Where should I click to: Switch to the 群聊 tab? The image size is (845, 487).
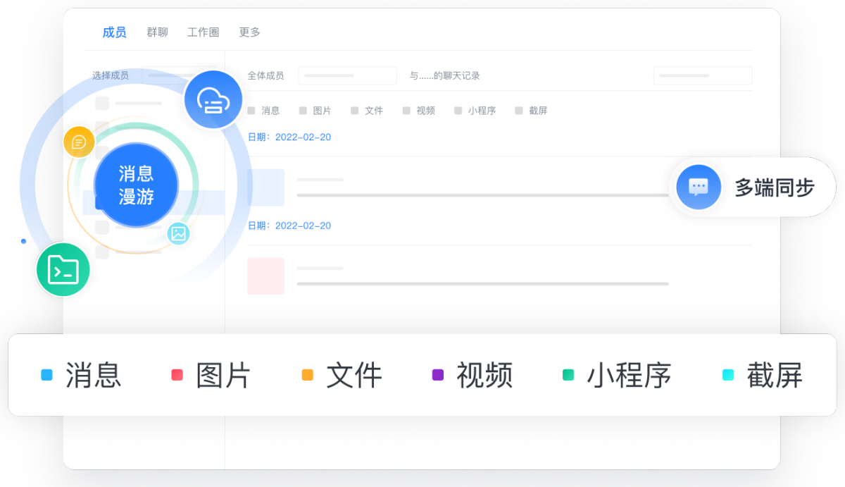(x=156, y=32)
